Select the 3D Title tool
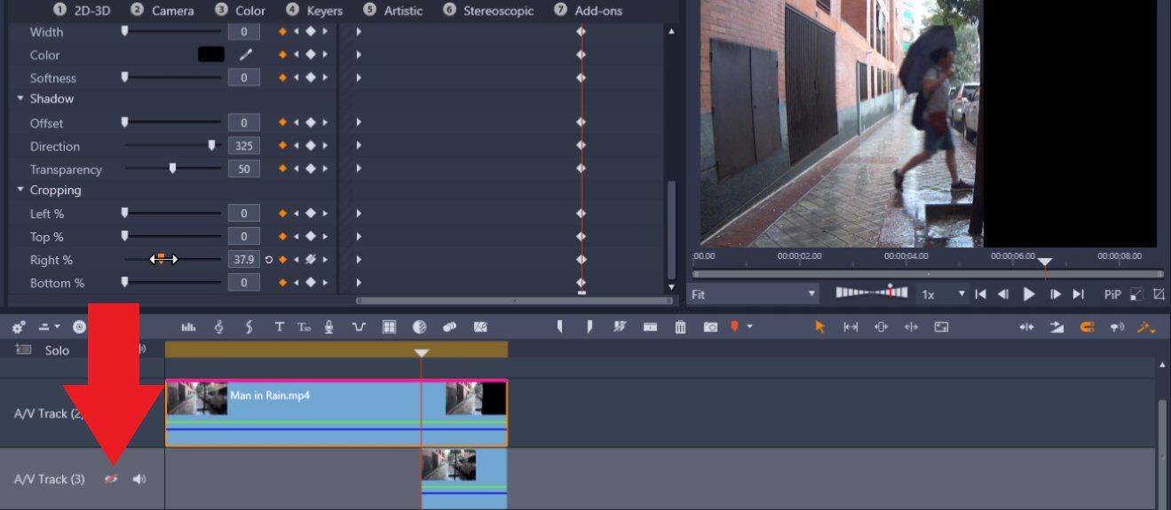Image resolution: width=1171 pixels, height=510 pixels. click(x=304, y=327)
